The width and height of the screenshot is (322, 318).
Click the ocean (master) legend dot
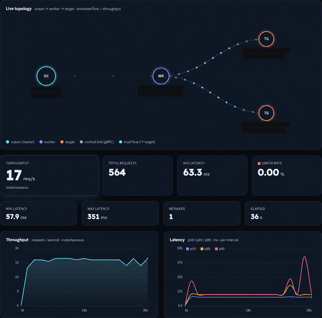8,142
